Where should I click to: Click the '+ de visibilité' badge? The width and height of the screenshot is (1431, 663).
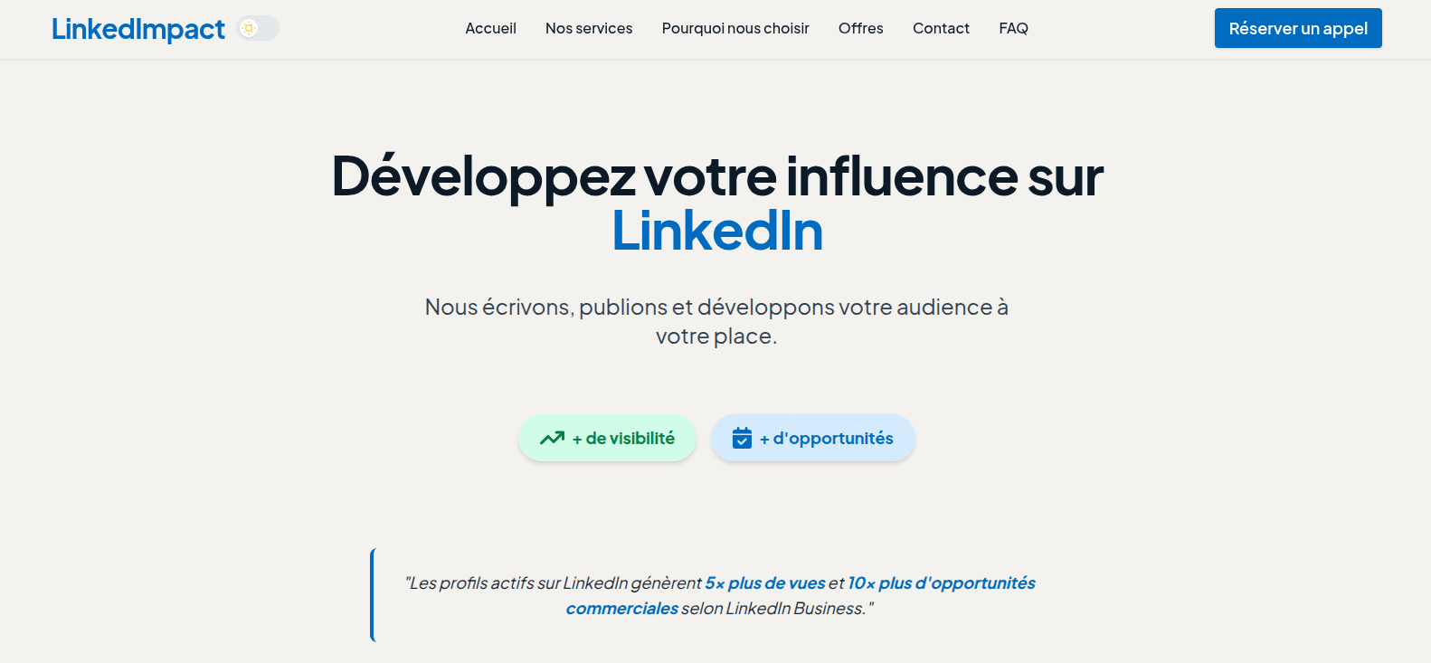pyautogui.click(x=607, y=437)
